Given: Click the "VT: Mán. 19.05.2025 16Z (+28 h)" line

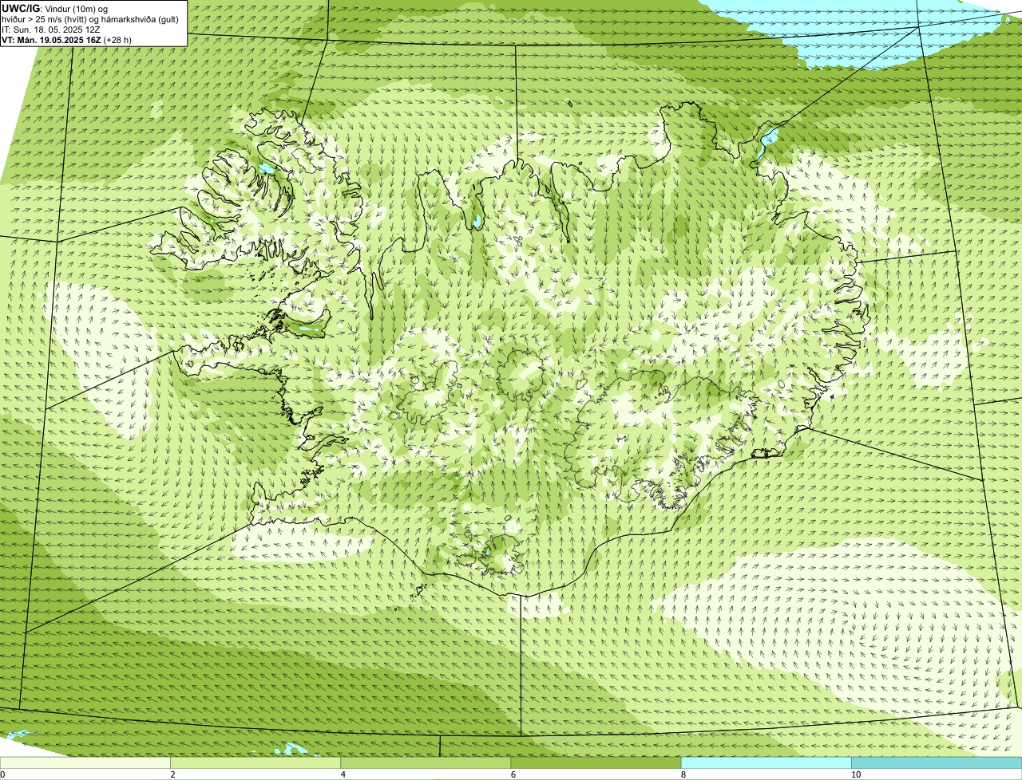Looking at the screenshot, I should (x=66, y=39).
